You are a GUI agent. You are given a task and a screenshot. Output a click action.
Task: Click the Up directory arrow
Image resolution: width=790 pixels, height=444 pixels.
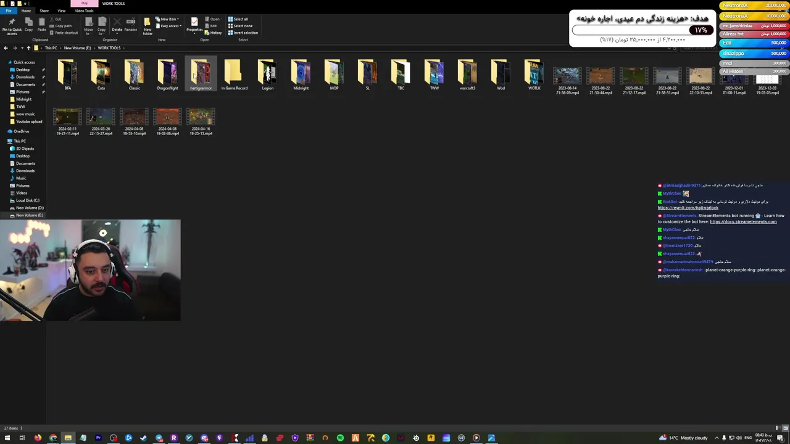coord(28,48)
